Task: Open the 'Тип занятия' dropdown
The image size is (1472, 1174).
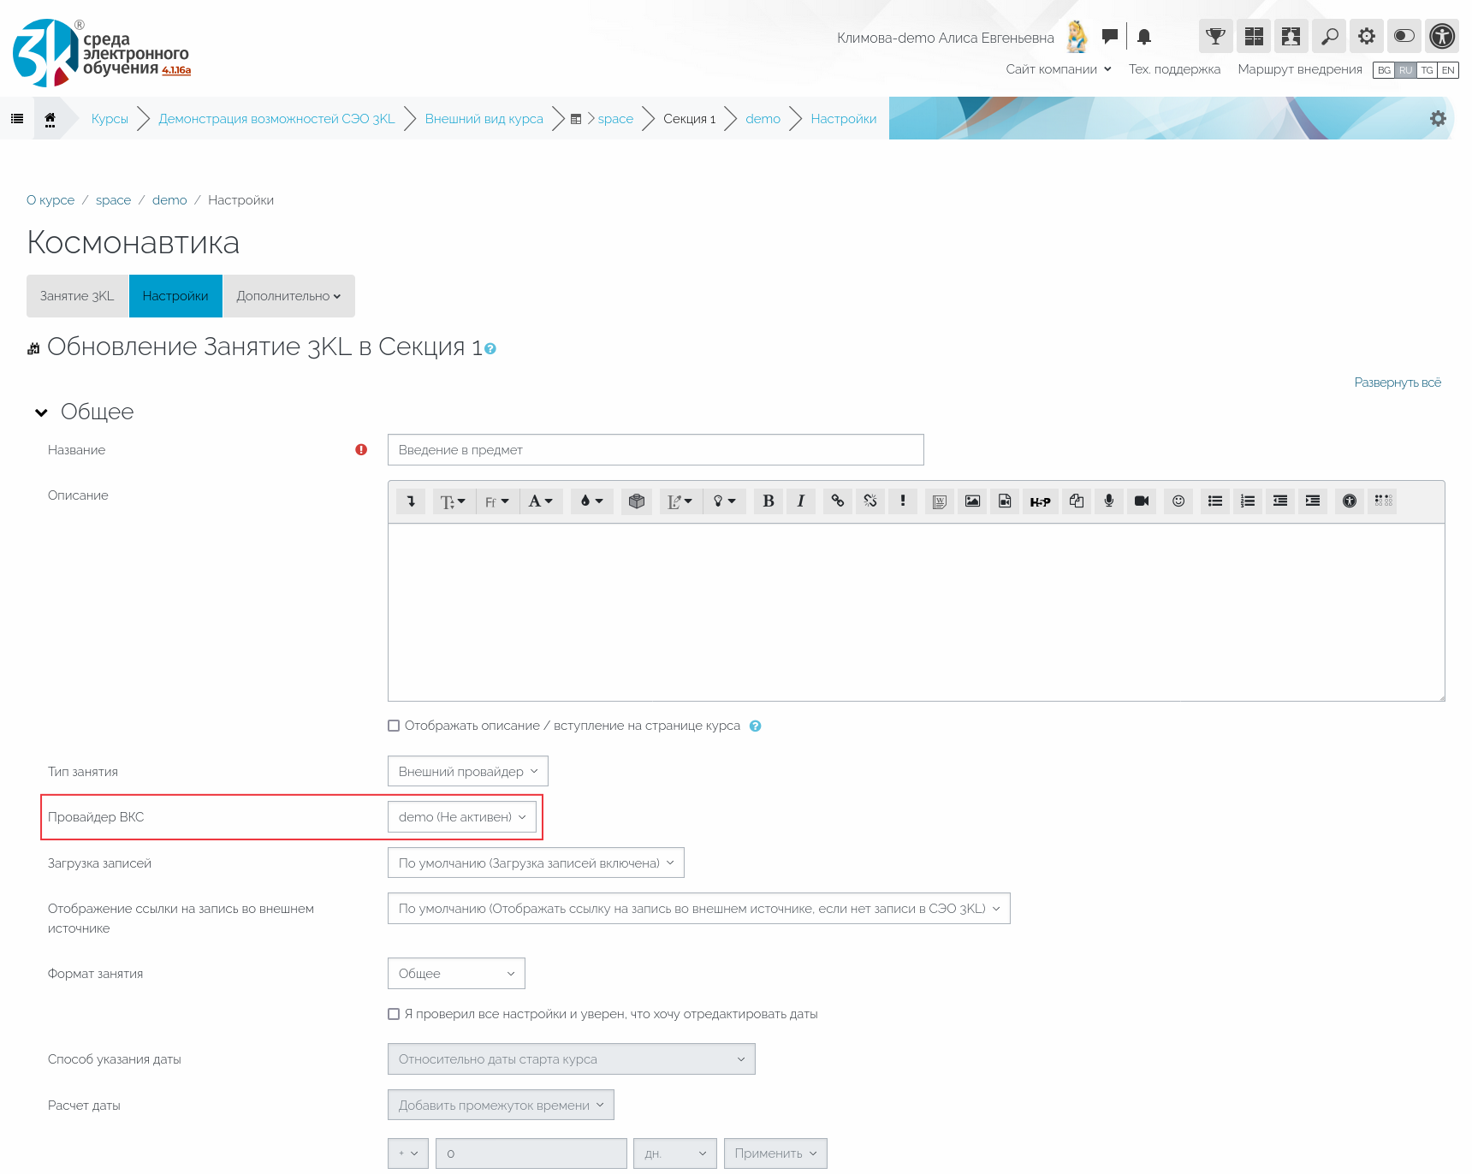Action: [x=467, y=771]
